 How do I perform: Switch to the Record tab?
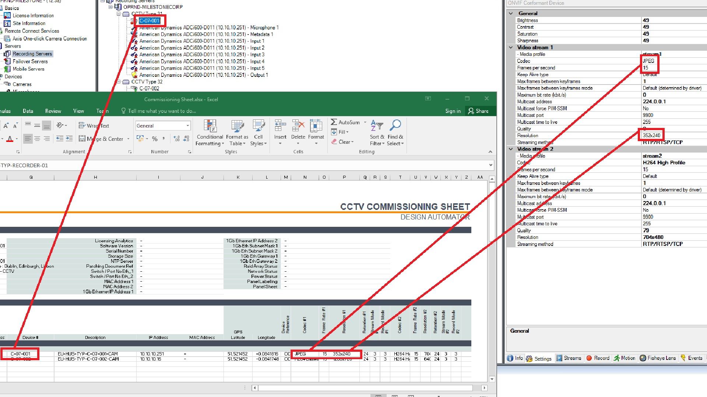pos(598,358)
